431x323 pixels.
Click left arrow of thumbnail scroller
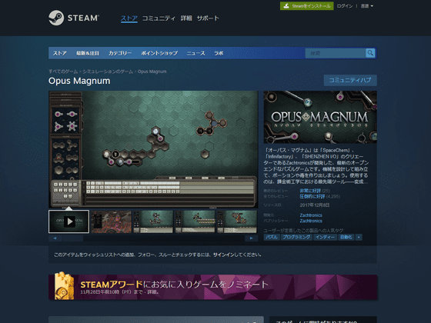(55, 238)
